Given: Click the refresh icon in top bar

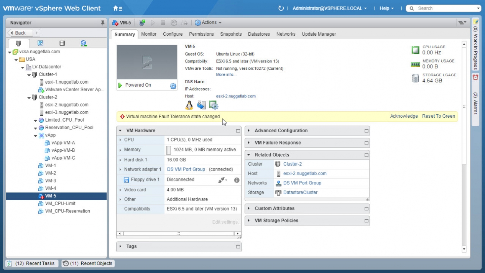Looking at the screenshot, I should pyautogui.click(x=281, y=8).
